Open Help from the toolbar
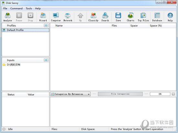178x133 pixels. [x=170, y=17]
